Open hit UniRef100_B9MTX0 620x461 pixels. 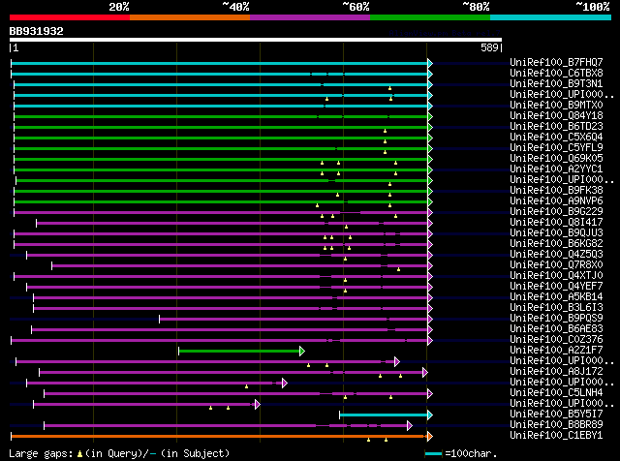click(556, 105)
